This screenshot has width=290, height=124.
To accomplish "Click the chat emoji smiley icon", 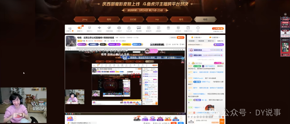I will click(189, 117).
